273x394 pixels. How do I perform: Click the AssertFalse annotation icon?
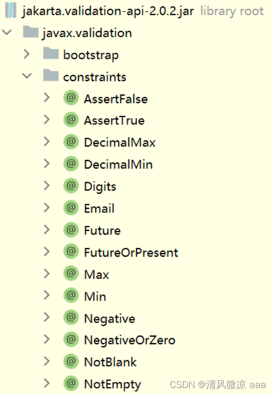[x=71, y=98]
